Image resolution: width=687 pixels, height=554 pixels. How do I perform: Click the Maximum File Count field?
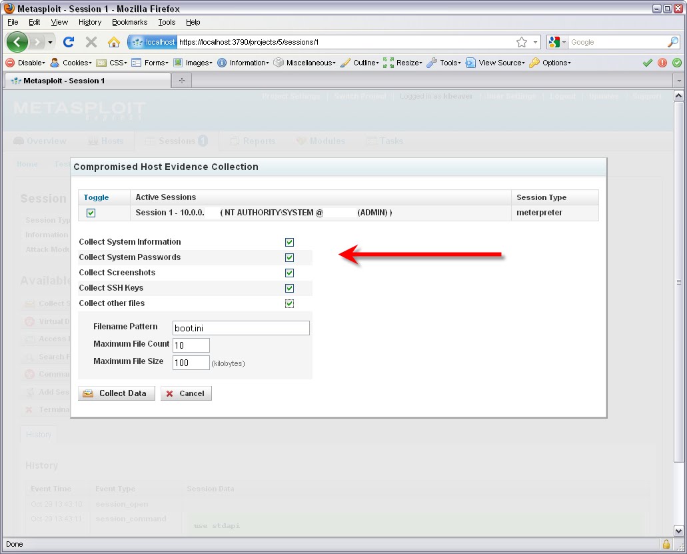[191, 345]
